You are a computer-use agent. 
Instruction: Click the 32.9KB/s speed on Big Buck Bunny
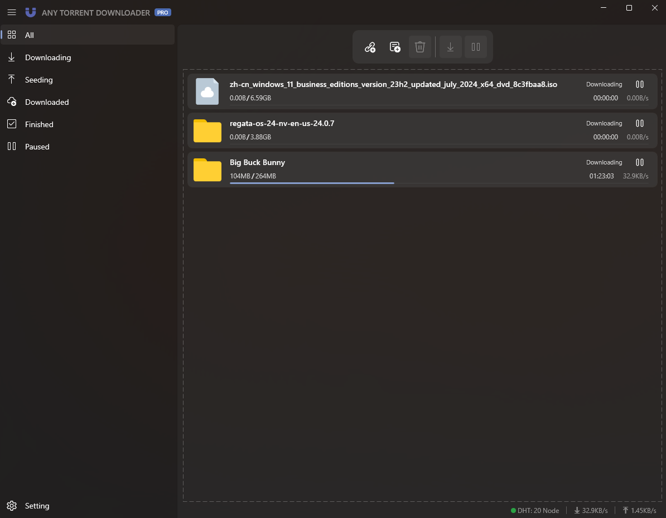click(635, 176)
